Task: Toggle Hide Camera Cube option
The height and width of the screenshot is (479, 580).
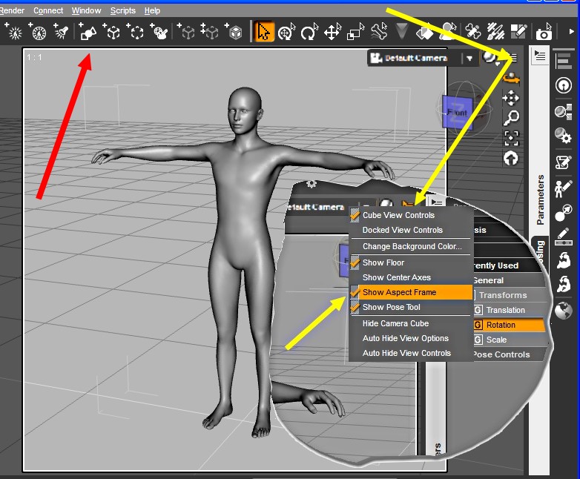Action: pyautogui.click(x=411, y=323)
